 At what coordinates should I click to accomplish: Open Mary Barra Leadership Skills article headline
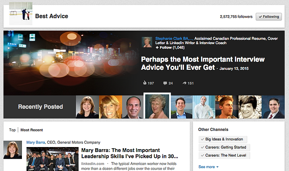(129, 153)
